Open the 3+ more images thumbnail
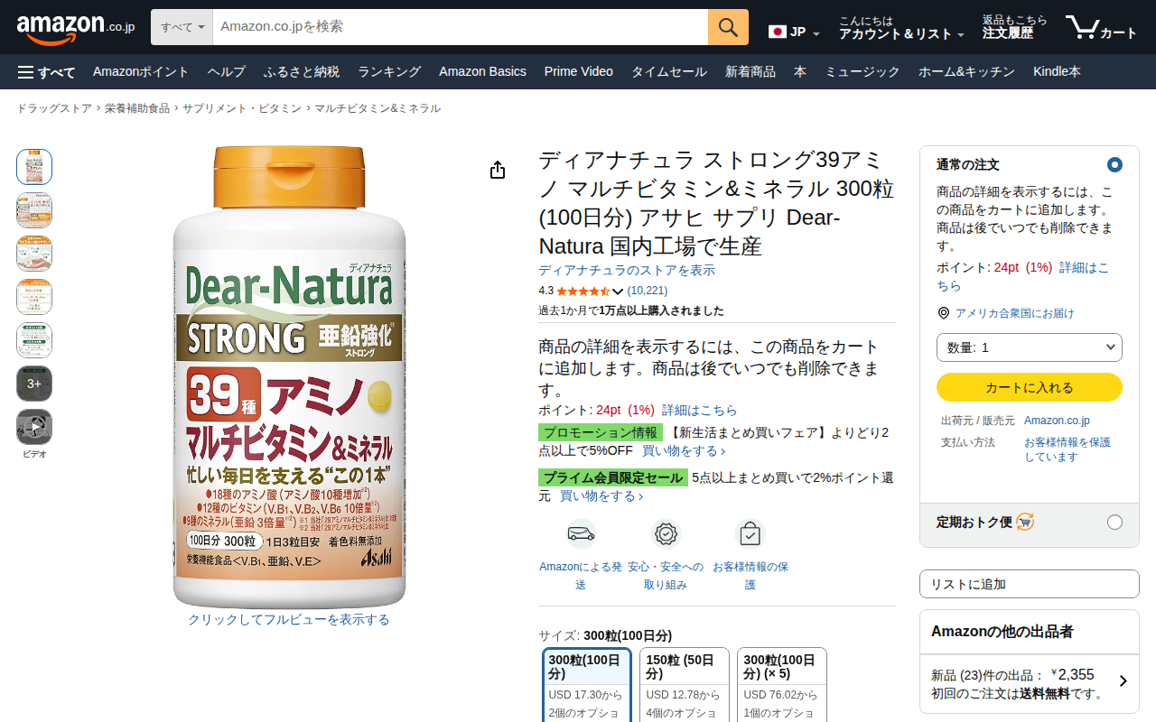Image resolution: width=1156 pixels, height=722 pixels. point(34,384)
